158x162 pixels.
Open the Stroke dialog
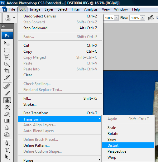point(60,104)
